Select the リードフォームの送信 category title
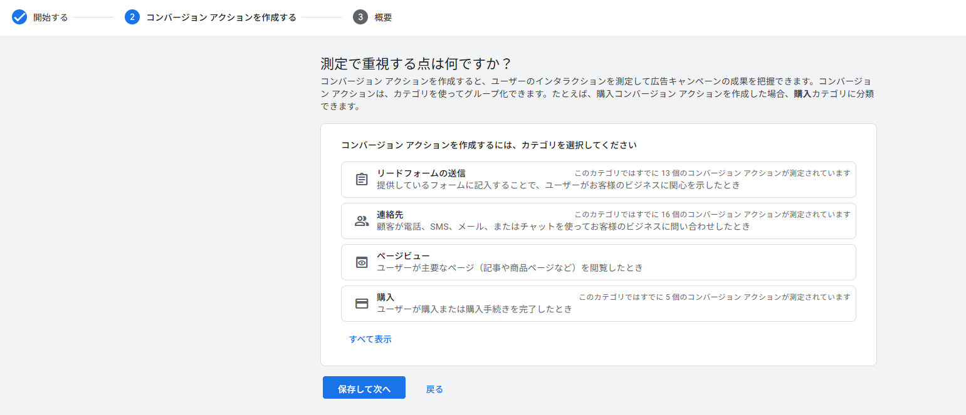 (421, 173)
